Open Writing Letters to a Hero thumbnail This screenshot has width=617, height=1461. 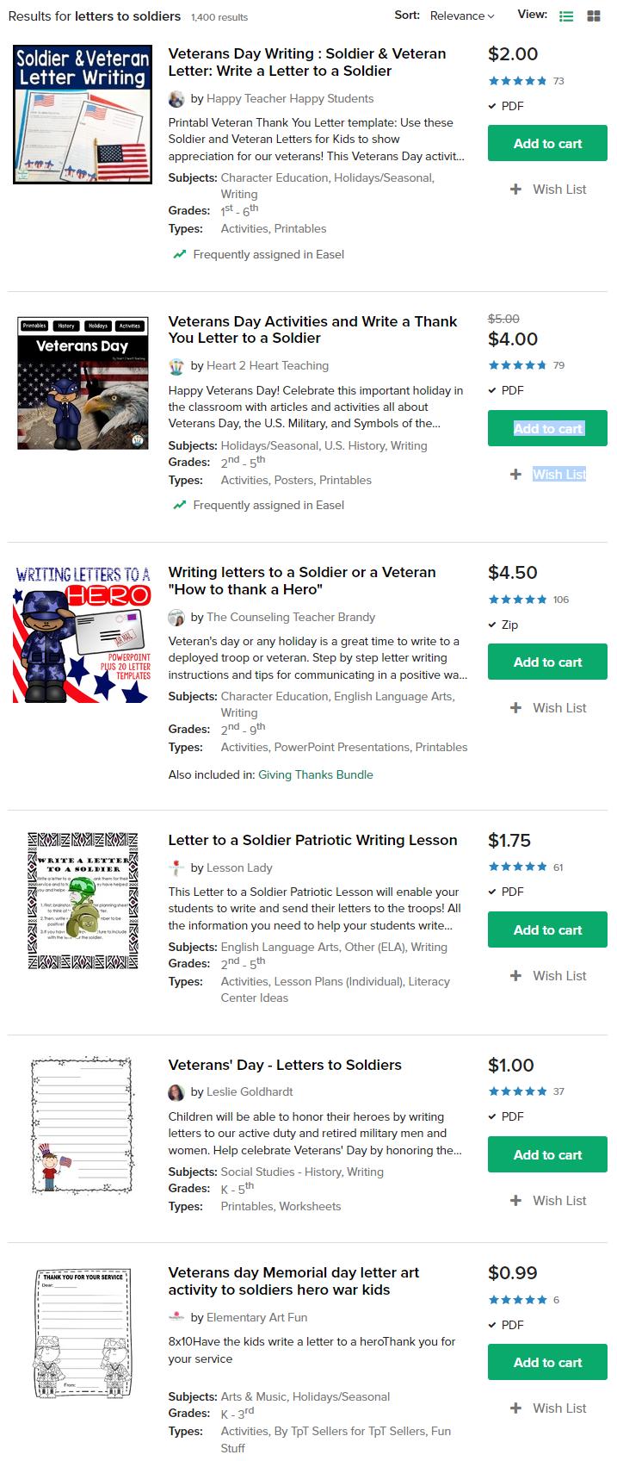tap(83, 633)
